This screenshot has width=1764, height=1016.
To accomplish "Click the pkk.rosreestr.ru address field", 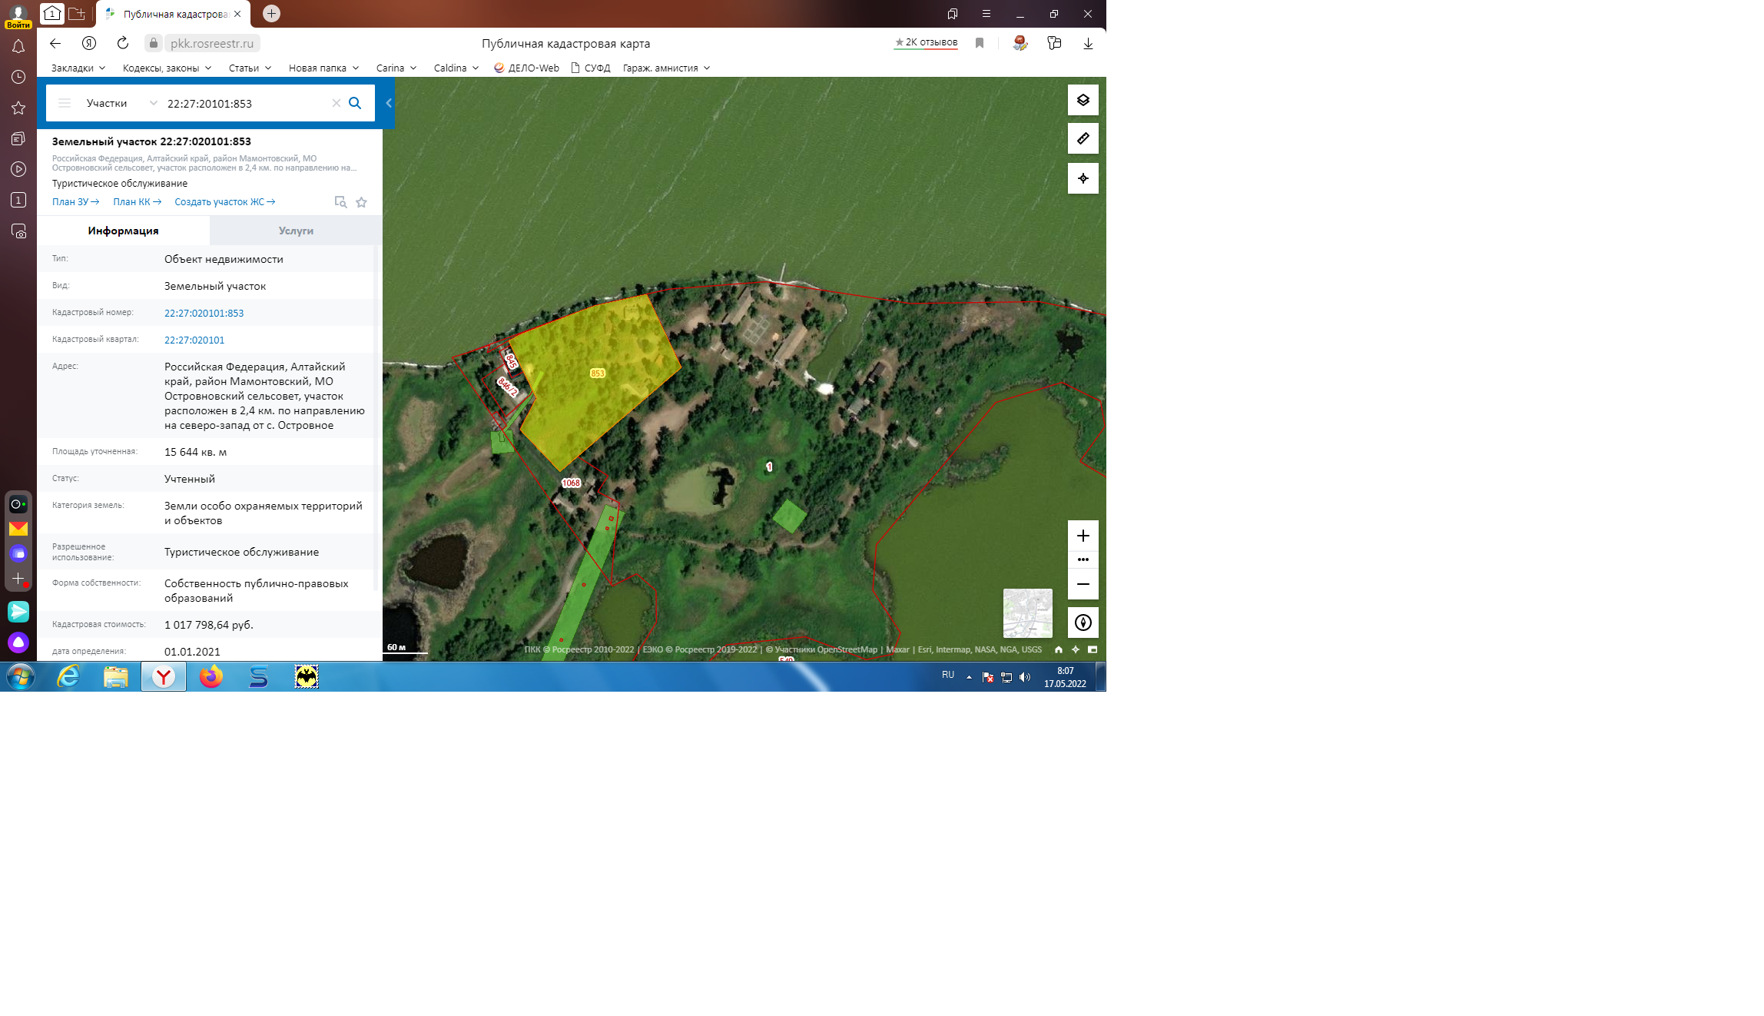I will [x=211, y=43].
